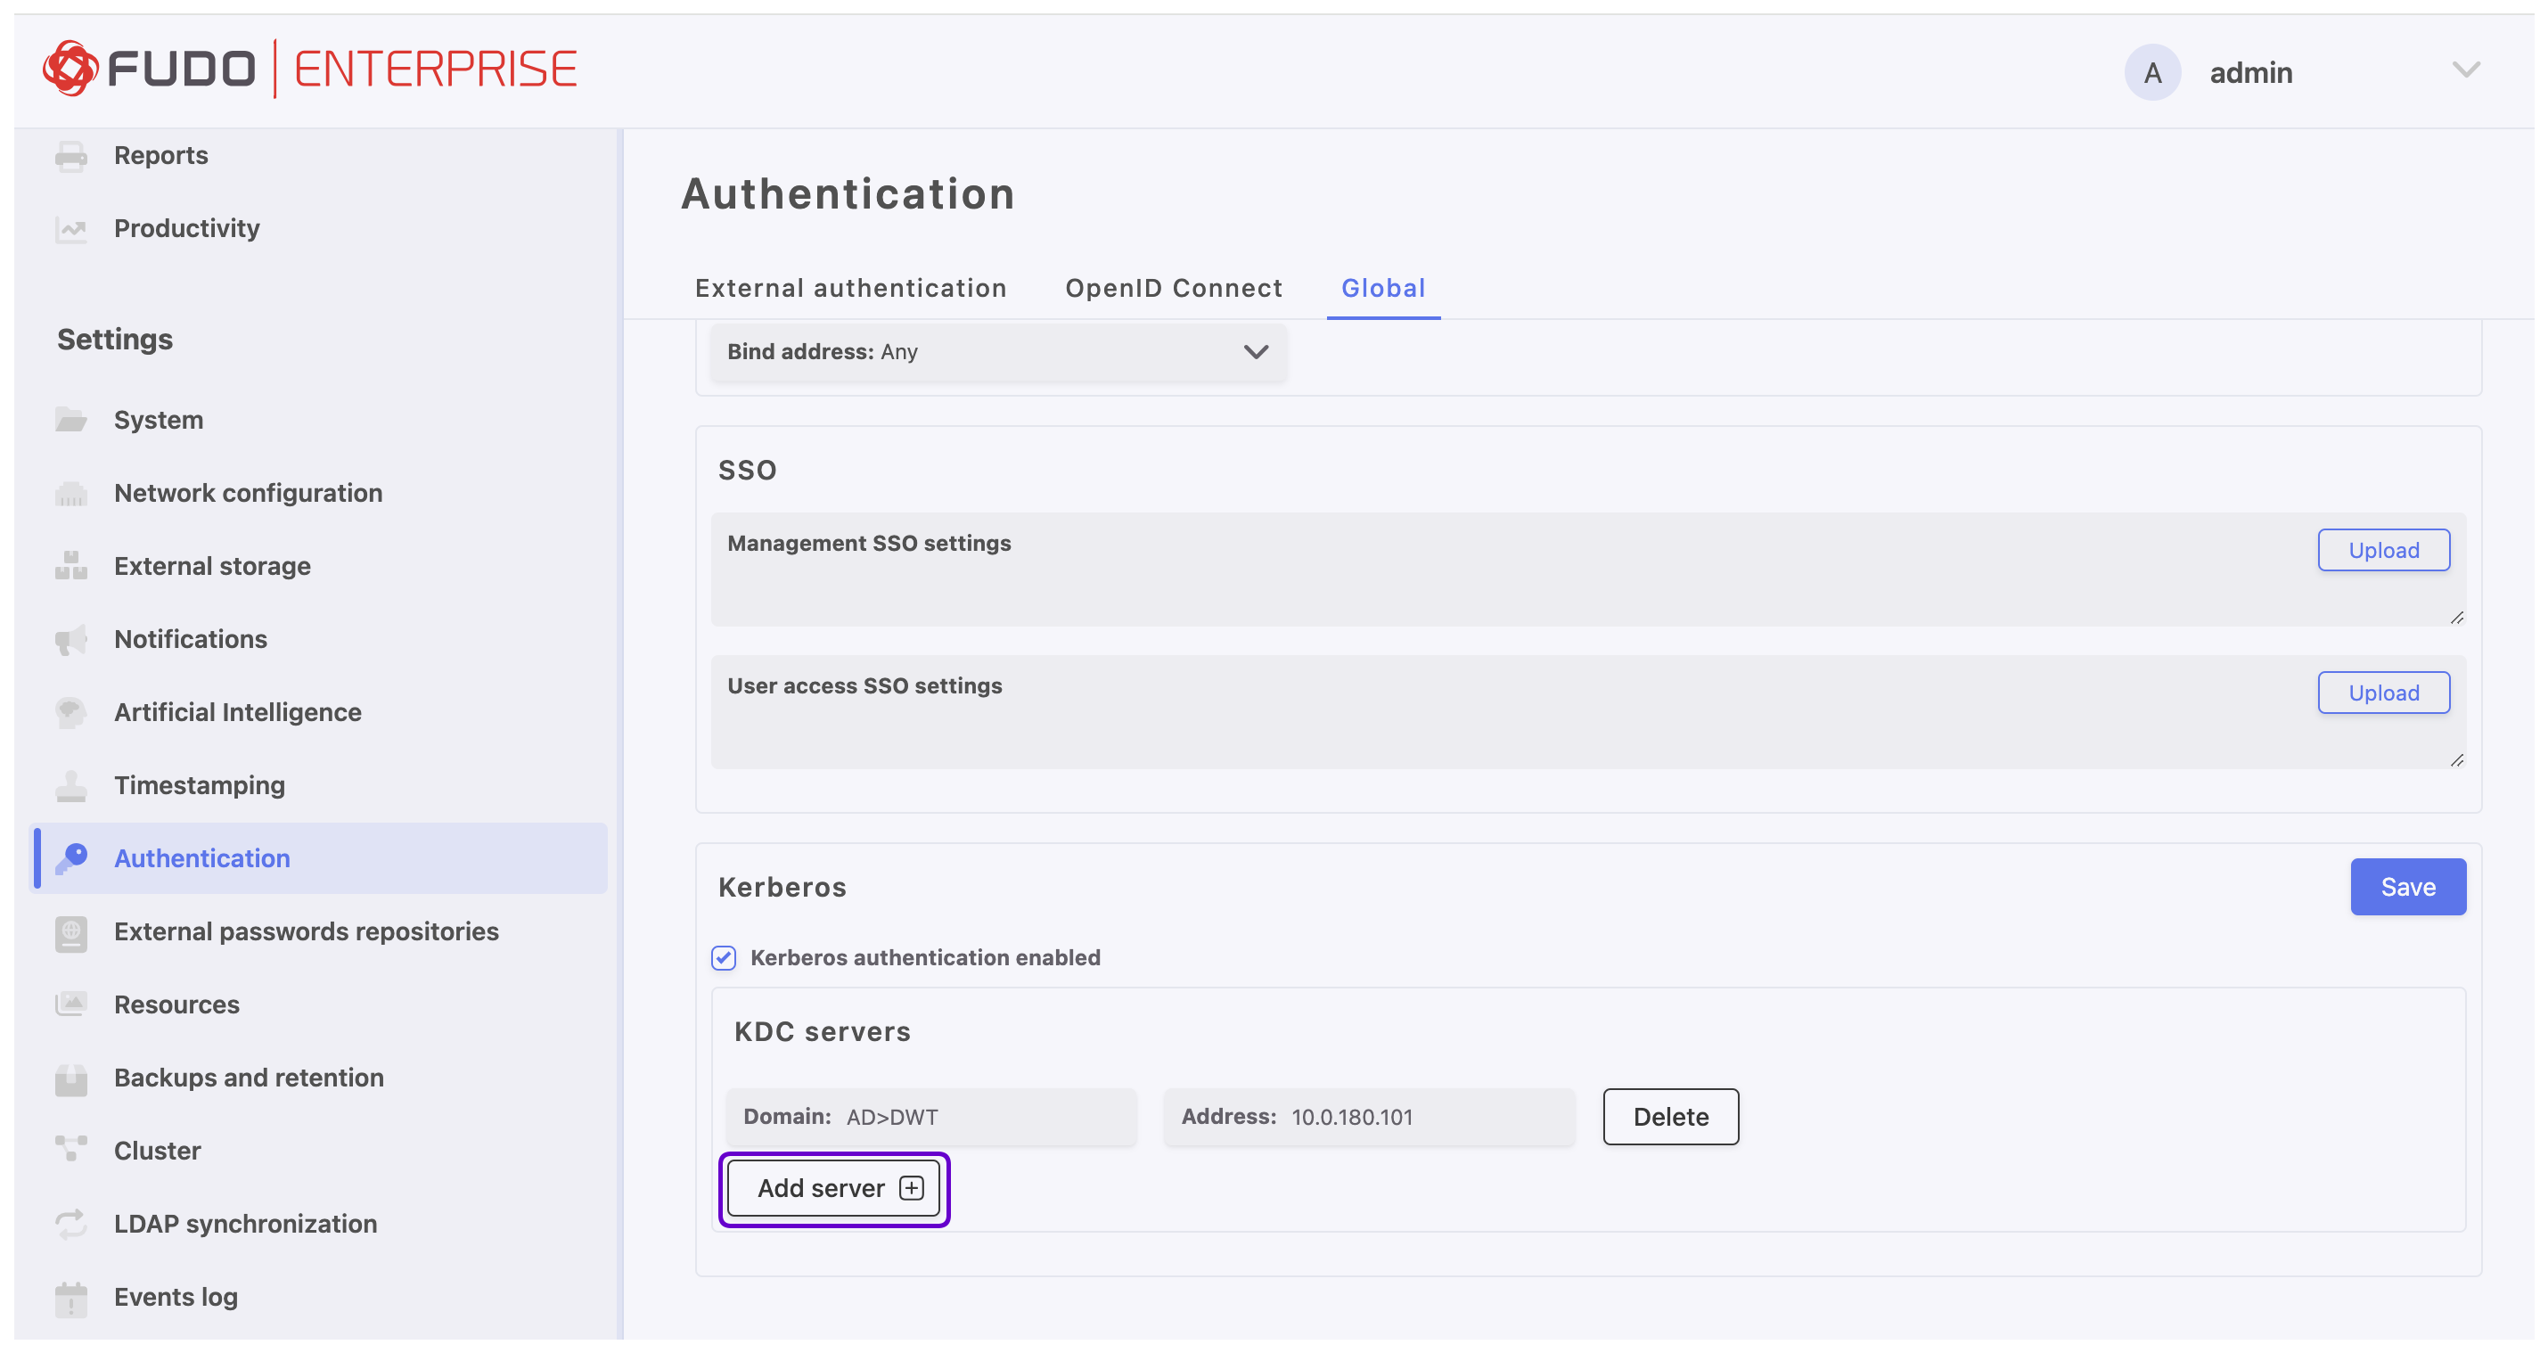Open the External authentication tab
This screenshot has width=2548, height=1361.
click(x=849, y=288)
